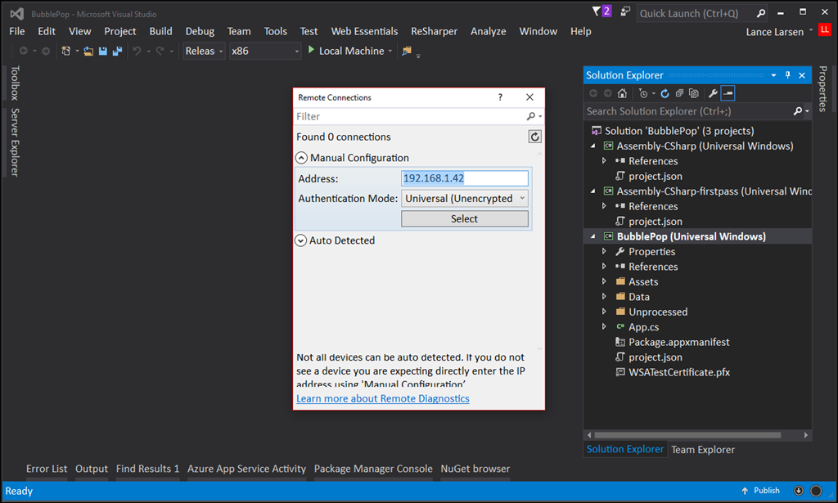Click the search icon in Solution Explorer search
Screen dimensions: 838x503
[x=798, y=111]
